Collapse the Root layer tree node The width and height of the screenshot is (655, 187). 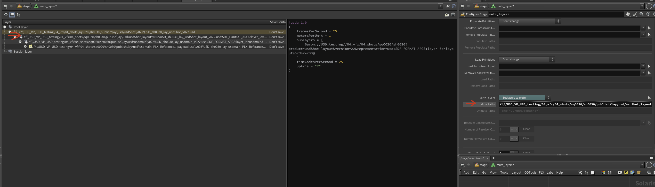[5, 27]
